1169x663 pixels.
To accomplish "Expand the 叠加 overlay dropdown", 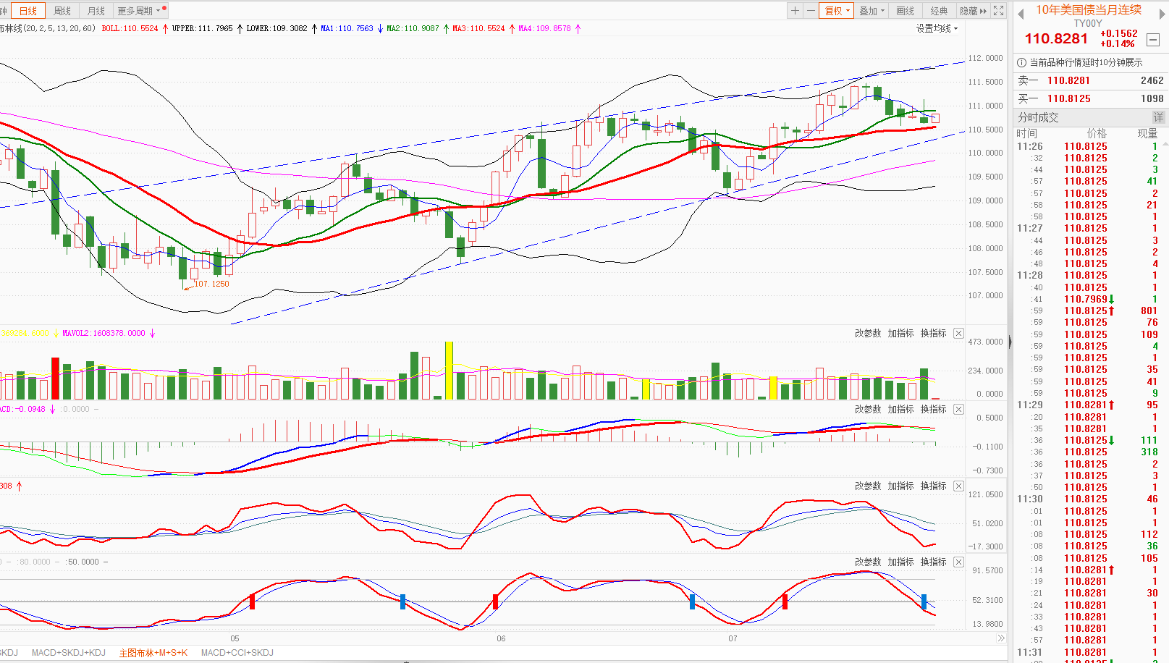I will pos(872,11).
